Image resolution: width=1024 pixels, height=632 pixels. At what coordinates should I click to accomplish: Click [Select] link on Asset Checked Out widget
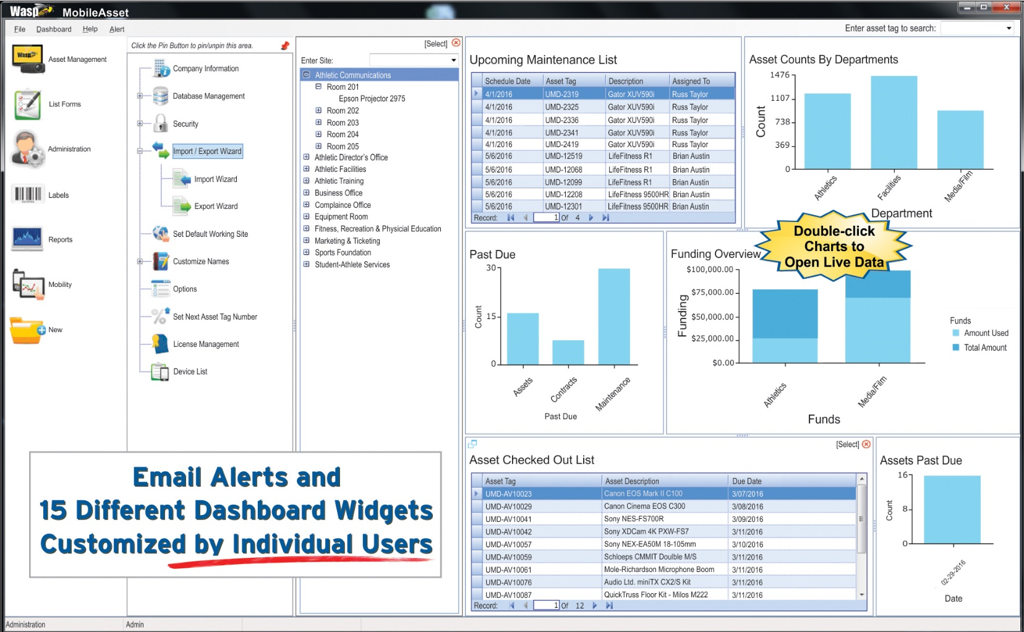pyautogui.click(x=848, y=445)
